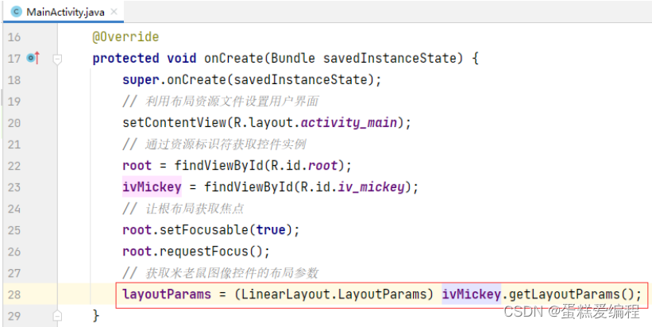Viewport: 652px width, 327px height.
Task: Click 'iv_mickey' in R.id.iv_mickey
Action: (x=372, y=187)
